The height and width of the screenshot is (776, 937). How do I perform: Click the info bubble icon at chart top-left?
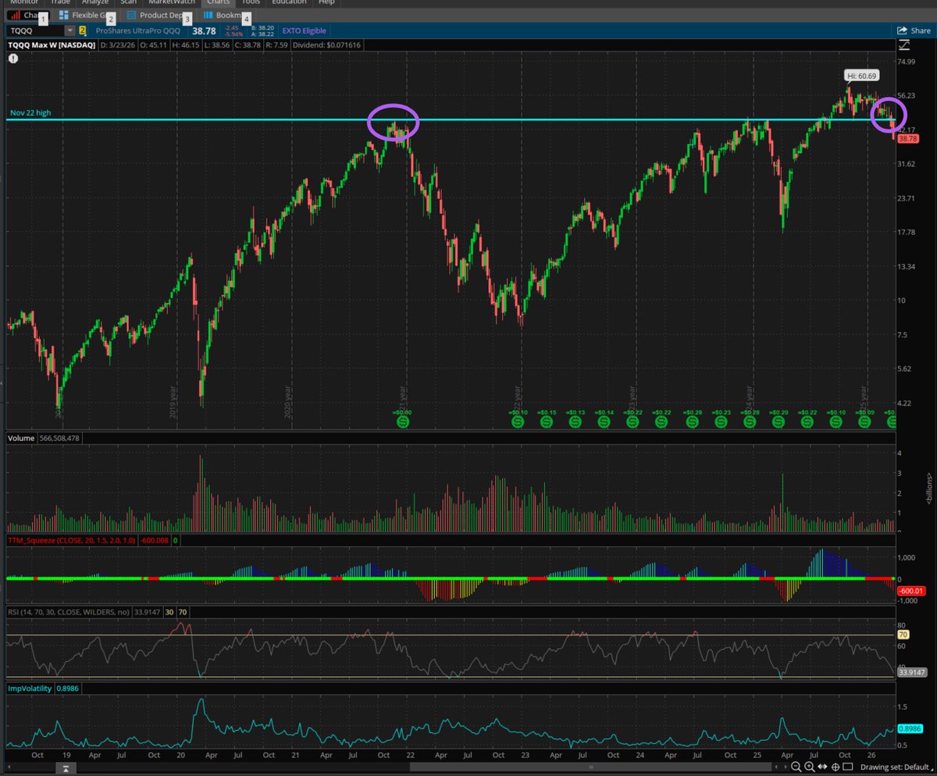[x=14, y=59]
